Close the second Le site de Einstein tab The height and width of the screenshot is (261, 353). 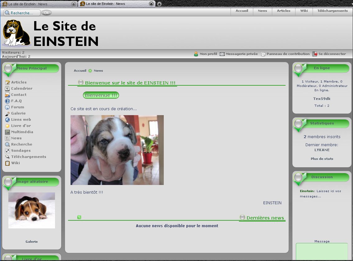tap(152, 4)
